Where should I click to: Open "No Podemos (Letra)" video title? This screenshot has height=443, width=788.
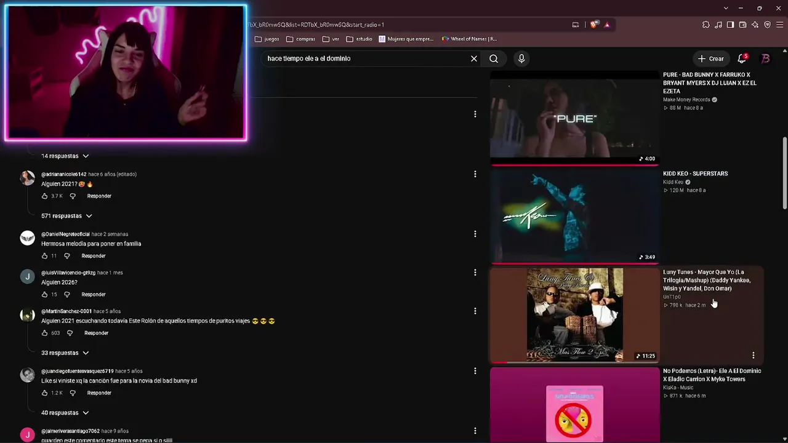[712, 375]
